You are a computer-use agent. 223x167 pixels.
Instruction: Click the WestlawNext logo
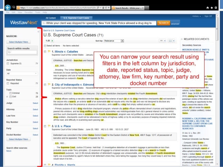click(x=24, y=22)
